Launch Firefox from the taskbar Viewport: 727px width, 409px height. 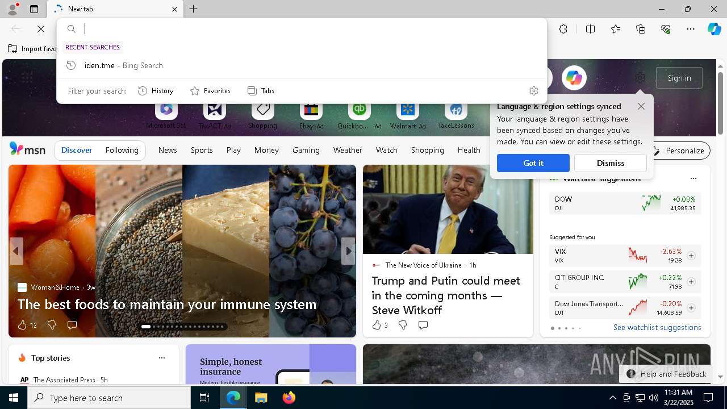tap(289, 398)
